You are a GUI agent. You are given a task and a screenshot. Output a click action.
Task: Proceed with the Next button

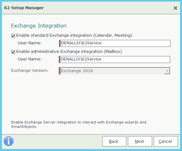(140, 141)
